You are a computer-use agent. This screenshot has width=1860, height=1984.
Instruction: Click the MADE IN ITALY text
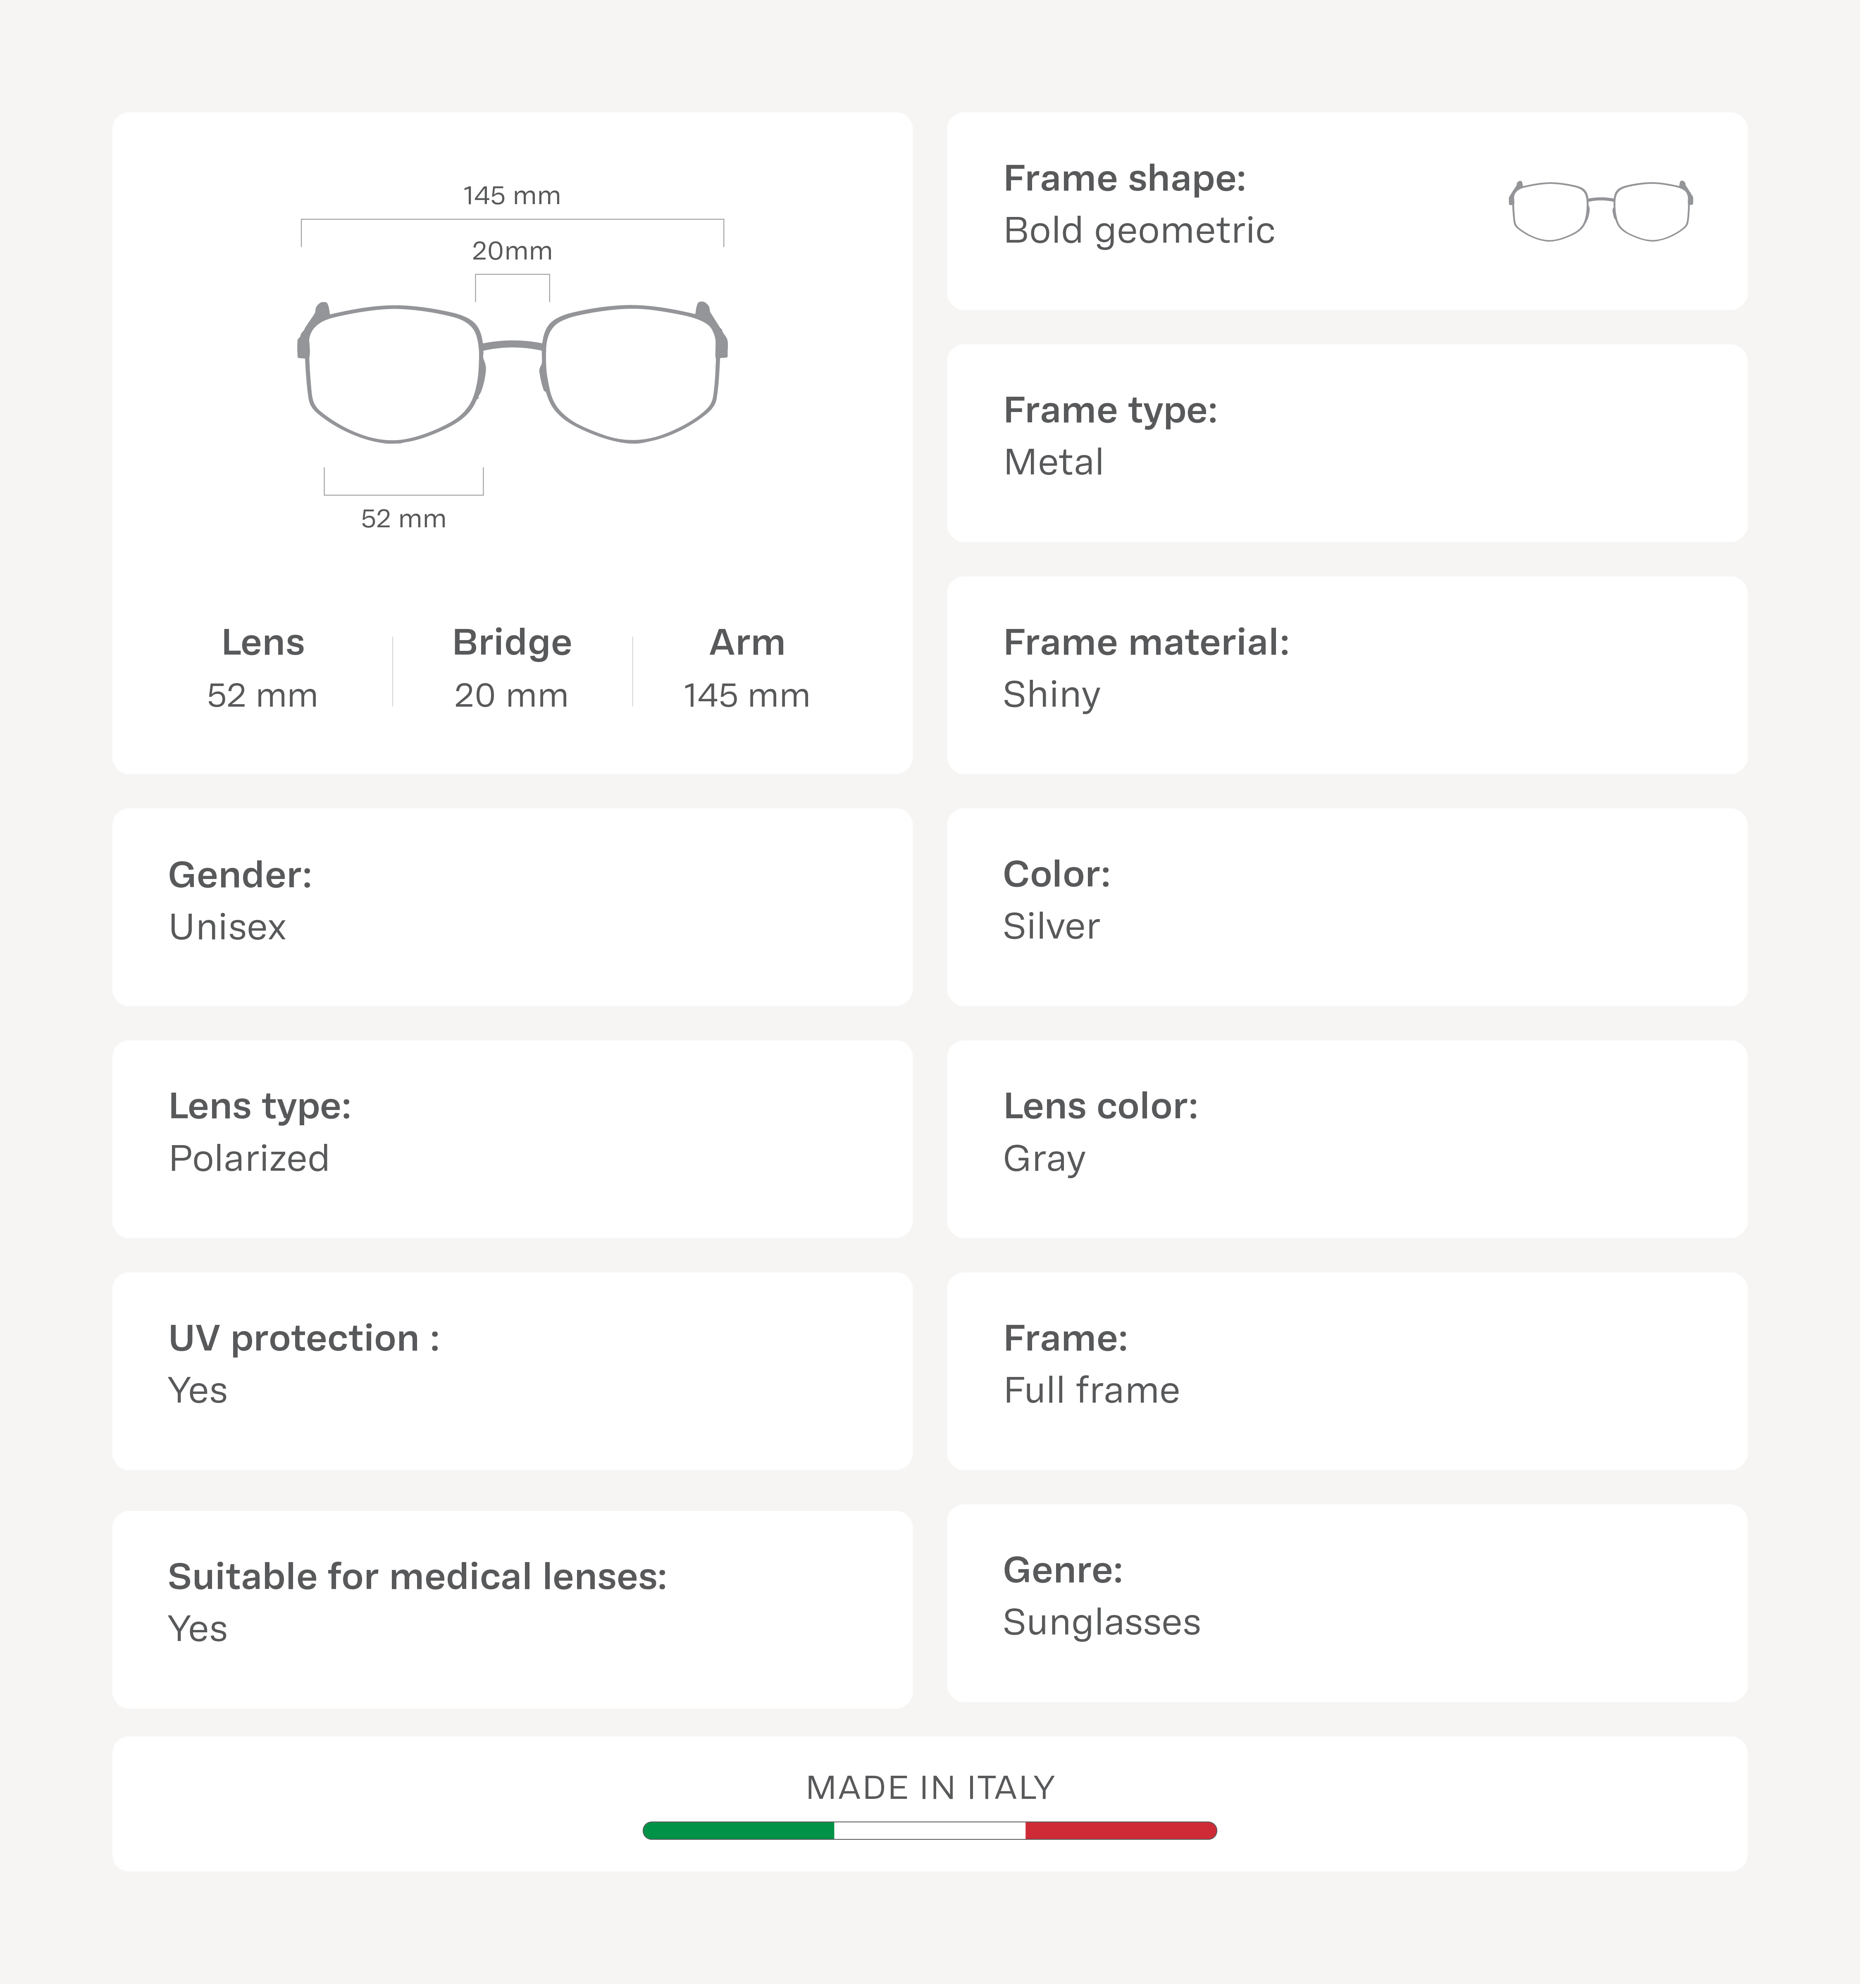tap(930, 1787)
